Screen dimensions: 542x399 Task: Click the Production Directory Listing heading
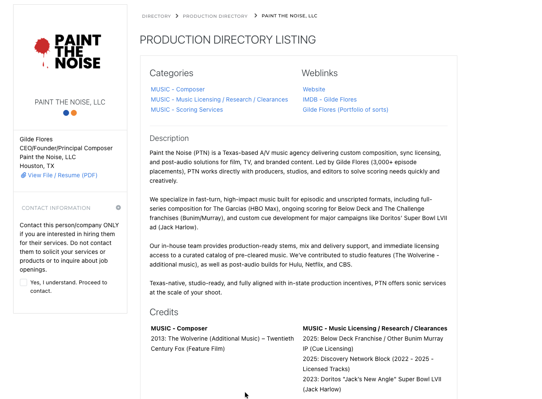point(228,40)
